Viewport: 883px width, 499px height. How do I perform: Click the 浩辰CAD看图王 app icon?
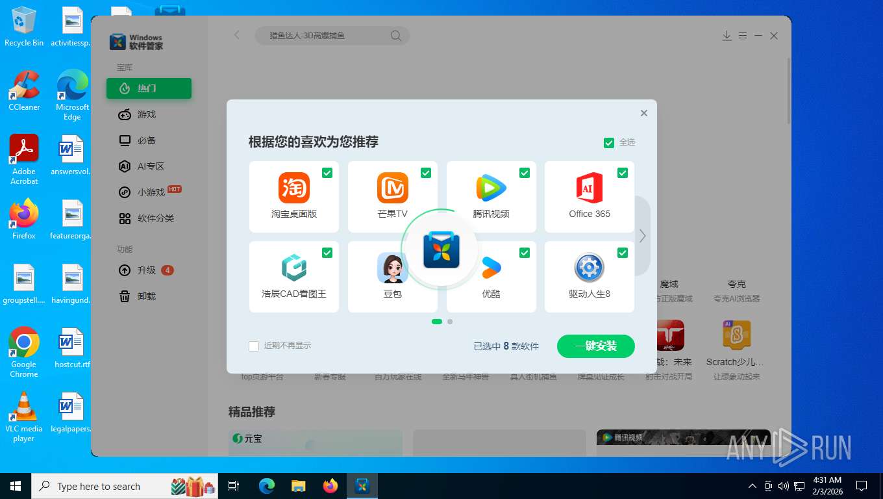point(293,268)
